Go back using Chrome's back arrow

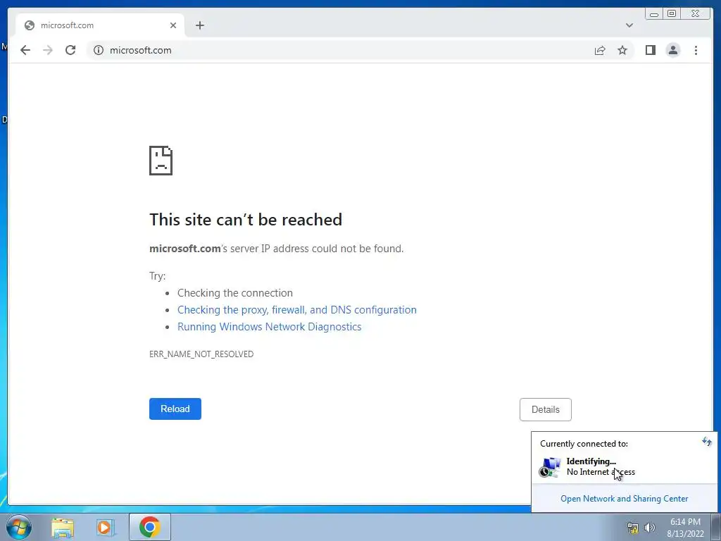25,50
